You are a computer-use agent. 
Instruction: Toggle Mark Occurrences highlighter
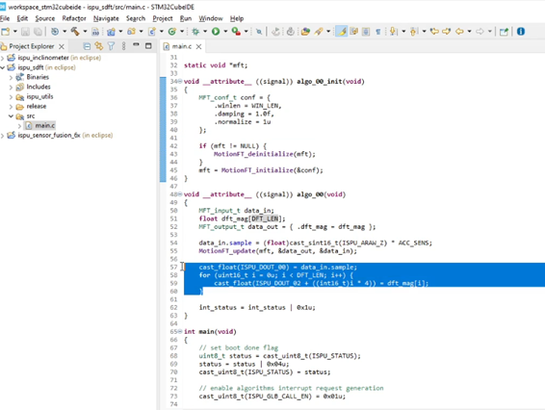point(342,32)
